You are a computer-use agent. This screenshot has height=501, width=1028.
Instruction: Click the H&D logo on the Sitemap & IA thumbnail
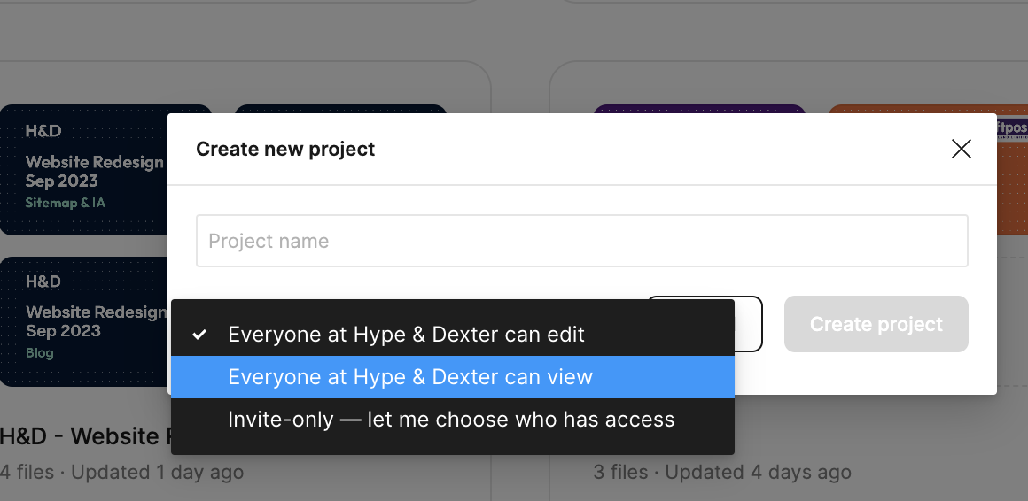[43, 131]
